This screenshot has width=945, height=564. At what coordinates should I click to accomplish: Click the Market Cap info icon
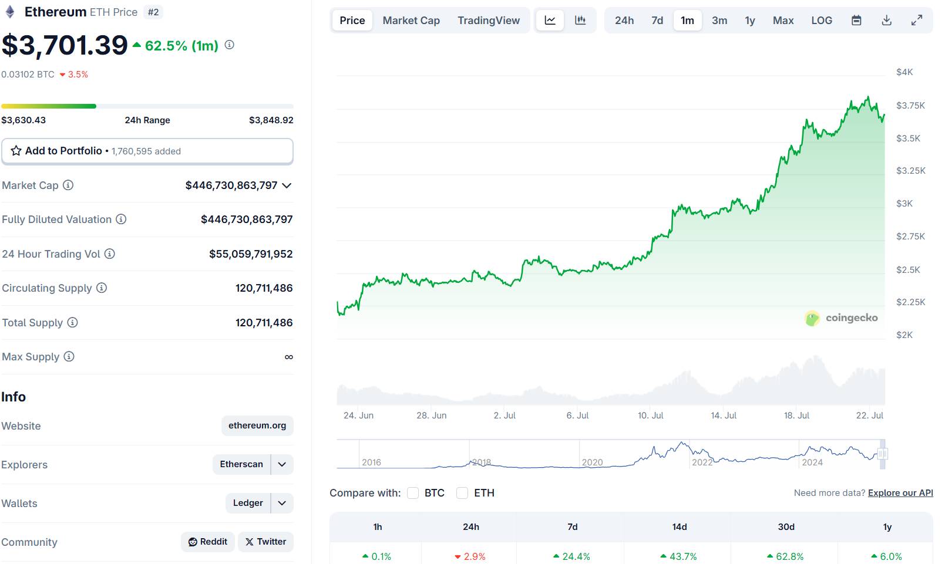point(68,185)
